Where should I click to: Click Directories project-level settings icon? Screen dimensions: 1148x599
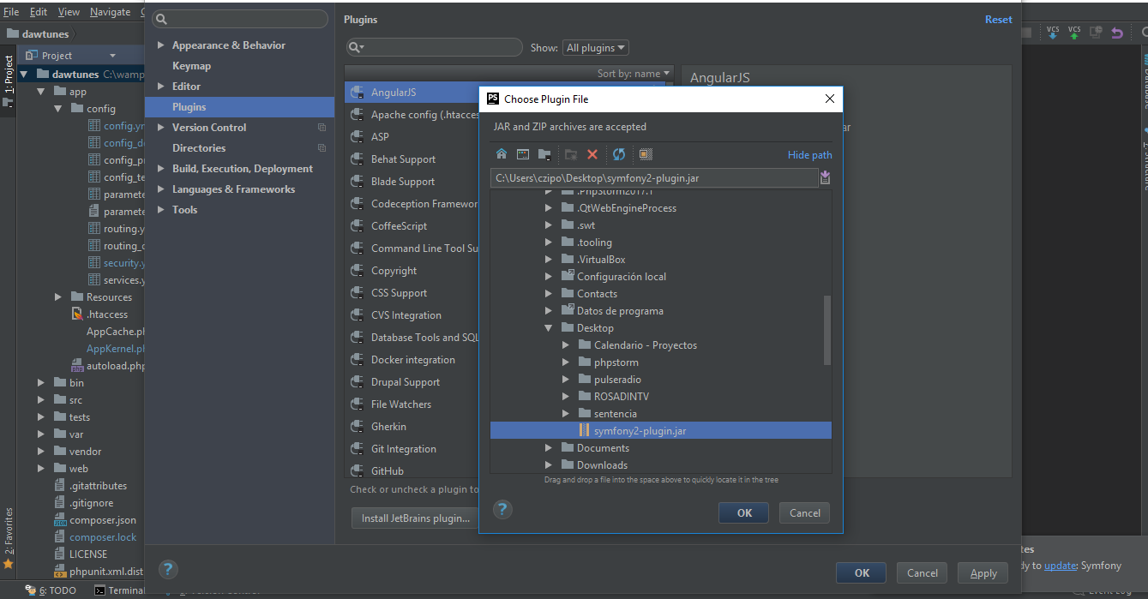(x=322, y=148)
